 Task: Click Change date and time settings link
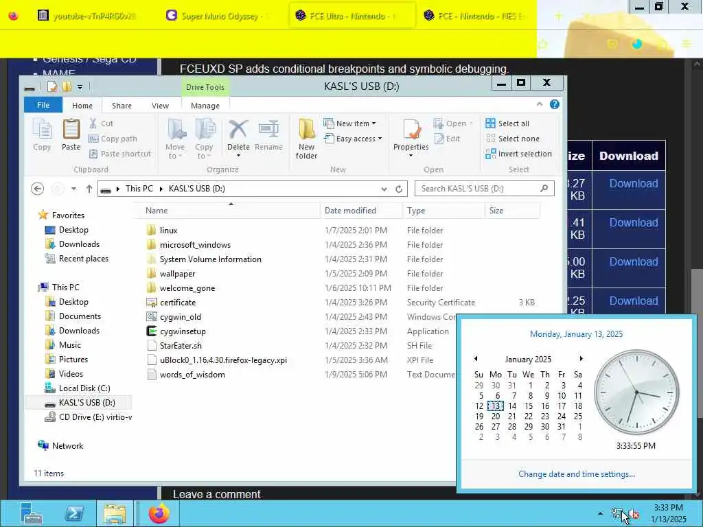[577, 474]
